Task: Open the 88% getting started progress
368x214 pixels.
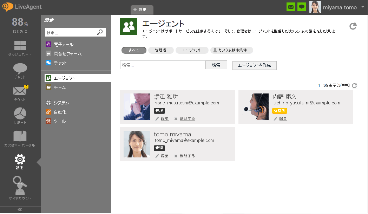Action: tap(20, 25)
